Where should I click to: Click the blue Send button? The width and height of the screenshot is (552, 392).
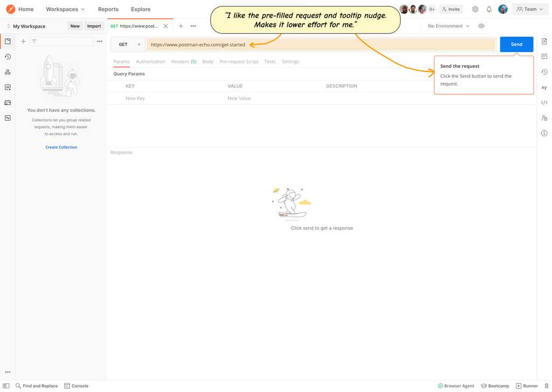pyautogui.click(x=516, y=44)
